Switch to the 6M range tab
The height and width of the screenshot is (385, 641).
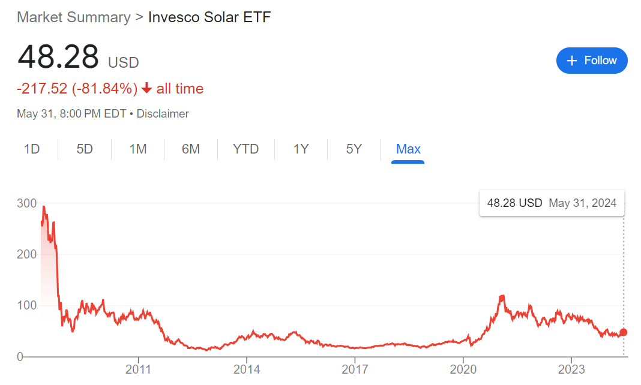(x=191, y=149)
